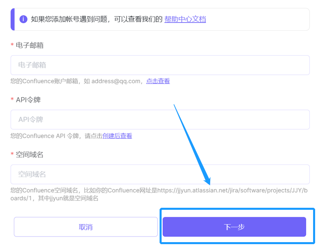Click the 取消 button
This screenshot has width=322, height=249.
click(85, 227)
